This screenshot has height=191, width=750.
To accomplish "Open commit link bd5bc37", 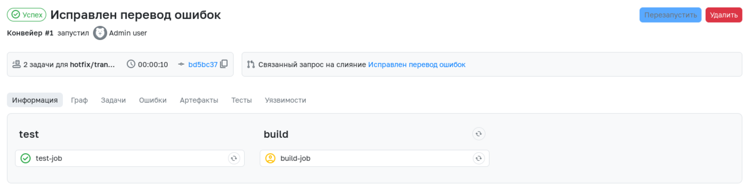I will click(x=203, y=64).
